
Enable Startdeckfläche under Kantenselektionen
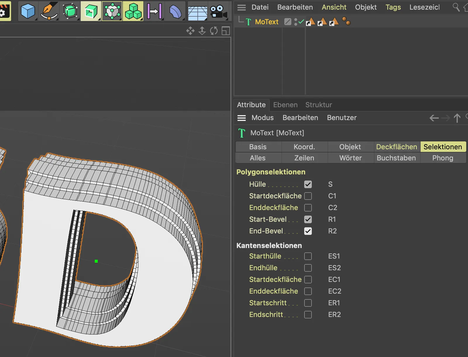coord(308,280)
